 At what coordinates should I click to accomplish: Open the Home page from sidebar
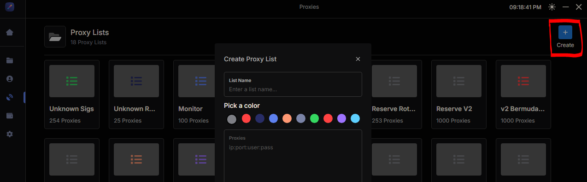tap(9, 33)
